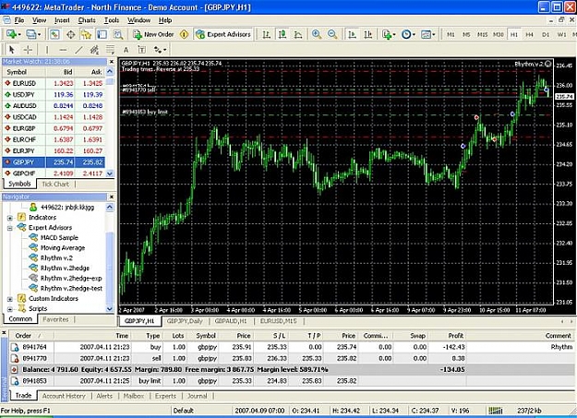Select order 8941853 buy limit row

pos(291,381)
